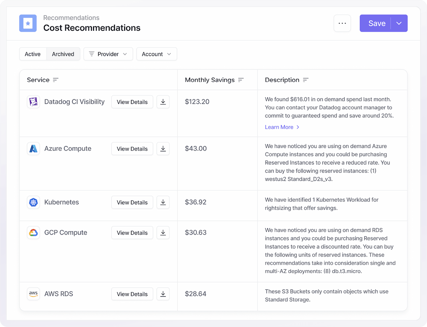Screen dimensions: 427x327
Task: Click the Save button
Action: tap(376, 24)
